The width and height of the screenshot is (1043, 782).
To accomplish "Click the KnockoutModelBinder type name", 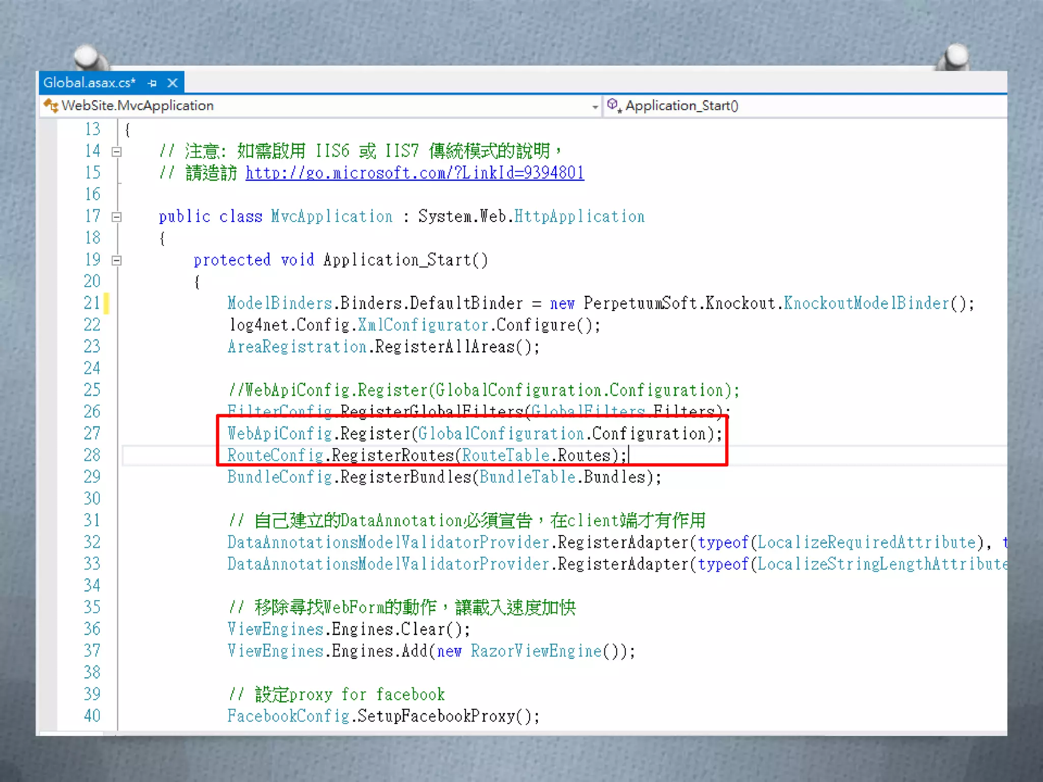I will point(866,304).
